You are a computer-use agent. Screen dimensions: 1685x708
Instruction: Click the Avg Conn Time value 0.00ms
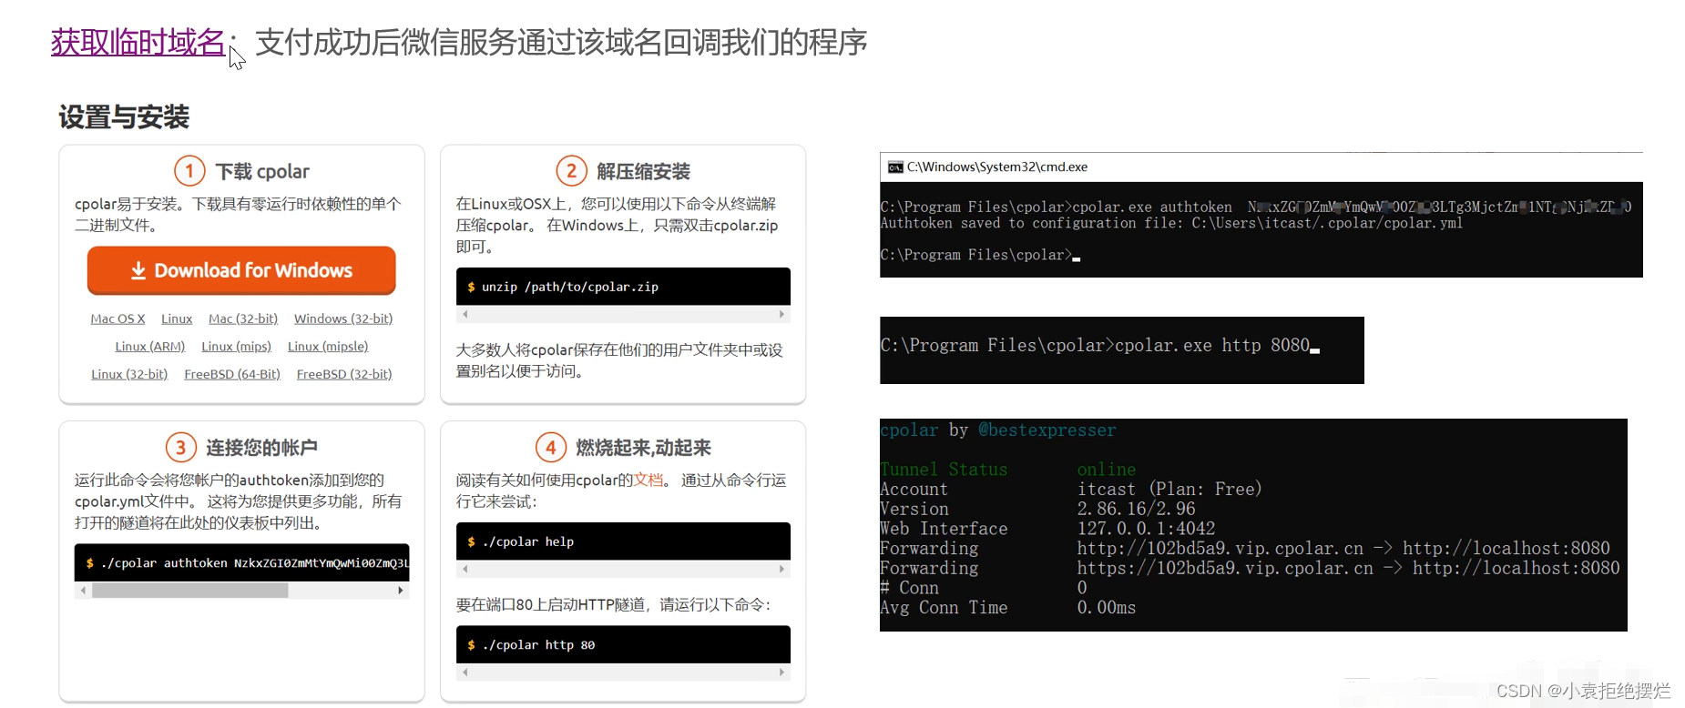pyautogui.click(x=1107, y=608)
